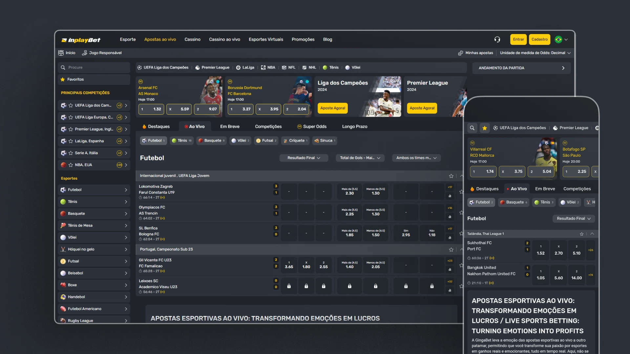Screen dimensions: 630x354
Task: Collapse Thai League 1 section in mobile view
Action: click(592, 234)
